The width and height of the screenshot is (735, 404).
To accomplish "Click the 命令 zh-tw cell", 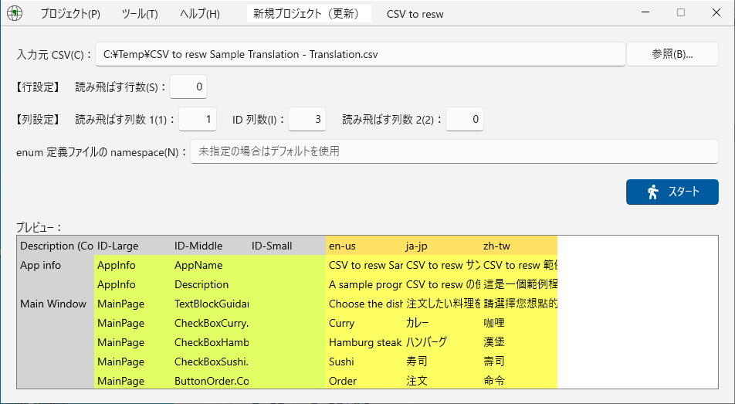I will [519, 381].
